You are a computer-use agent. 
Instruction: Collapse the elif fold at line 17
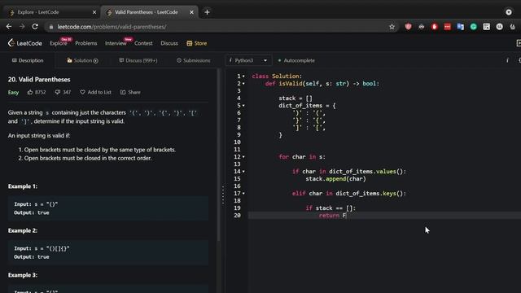tap(243, 194)
